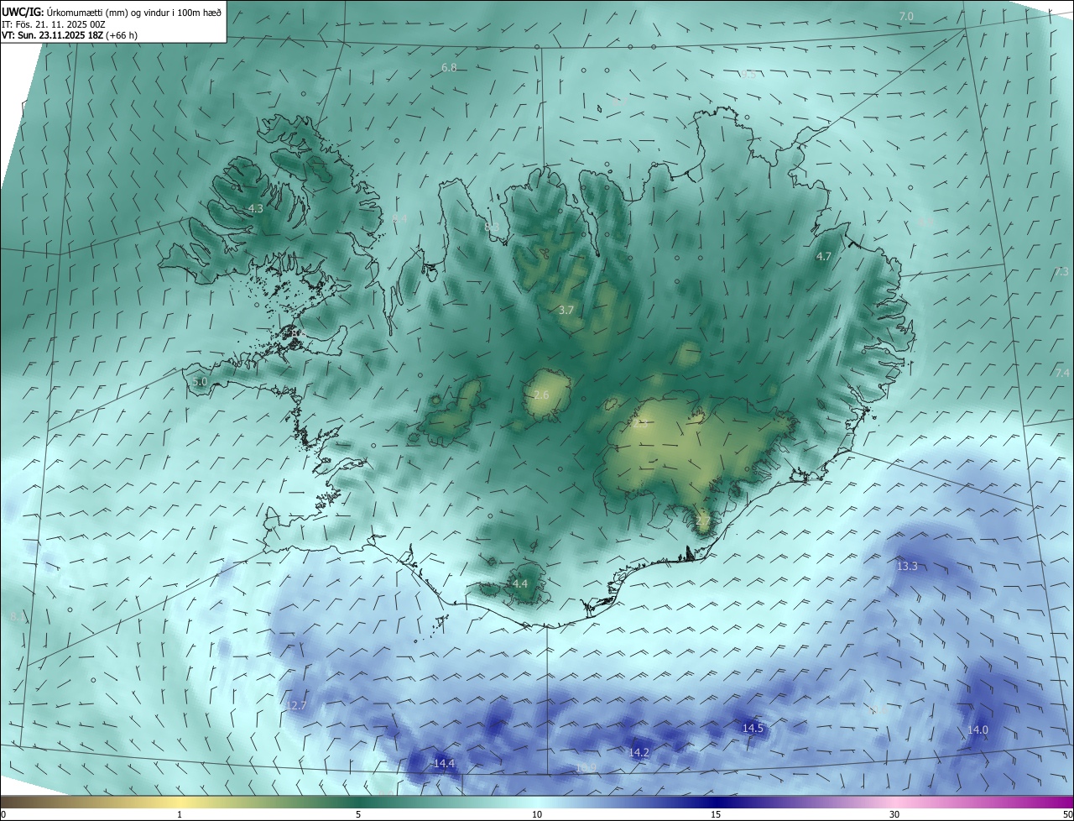The image size is (1074, 821).
Task: Select the initial time 'Fös. 21. 11. 2025 00Z'
Action: tap(53, 24)
